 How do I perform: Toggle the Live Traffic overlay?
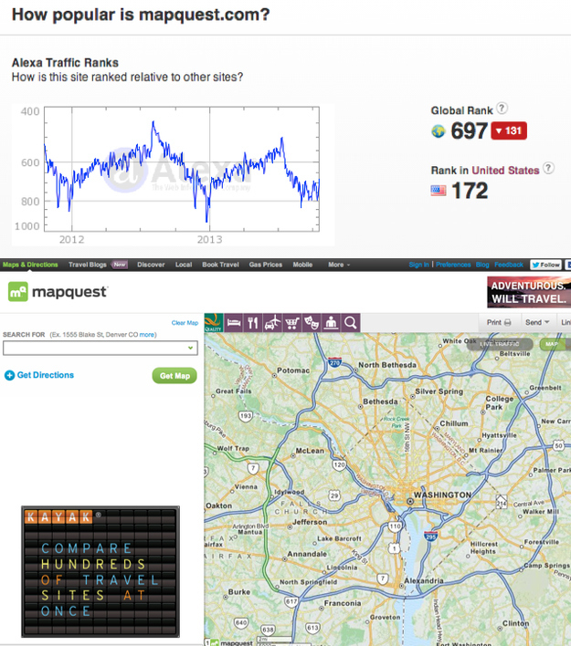coord(499,344)
